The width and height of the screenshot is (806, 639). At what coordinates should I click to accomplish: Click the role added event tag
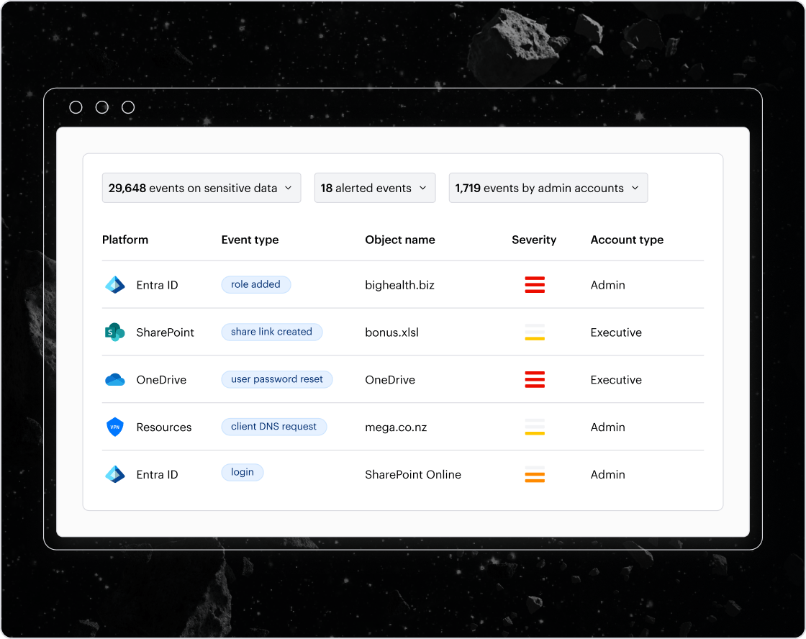[x=255, y=284]
